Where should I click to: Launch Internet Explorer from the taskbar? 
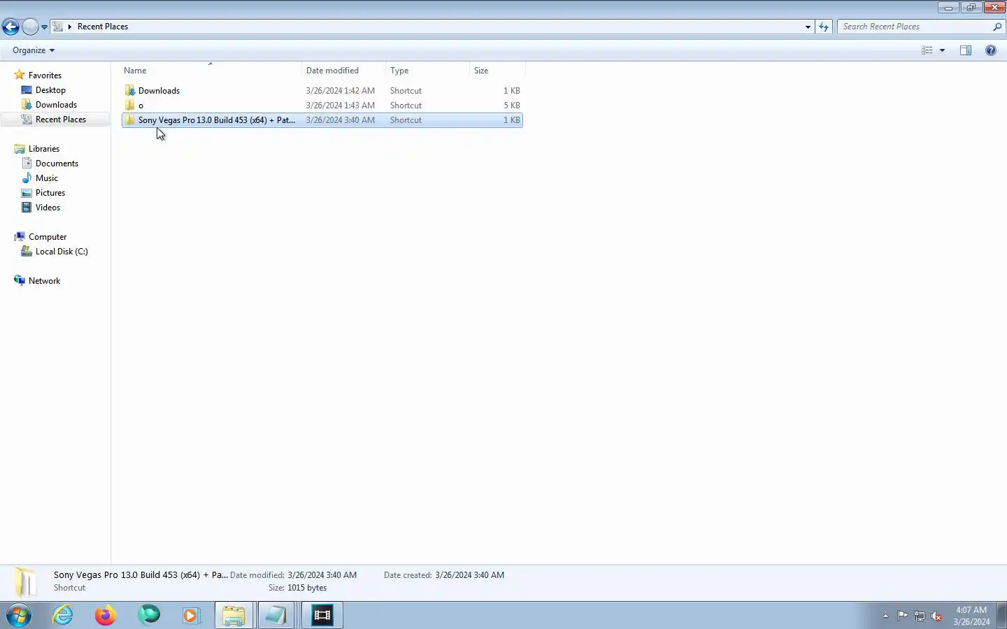(63, 616)
